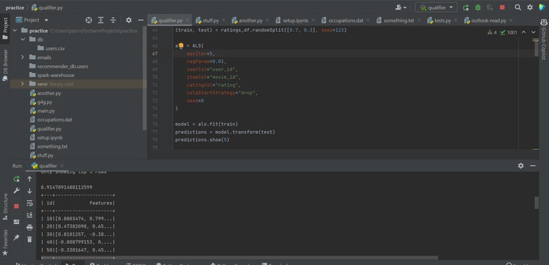The height and width of the screenshot is (265, 549).
Task: Restore layout icon in Run sidebar
Action: [x=16, y=222]
